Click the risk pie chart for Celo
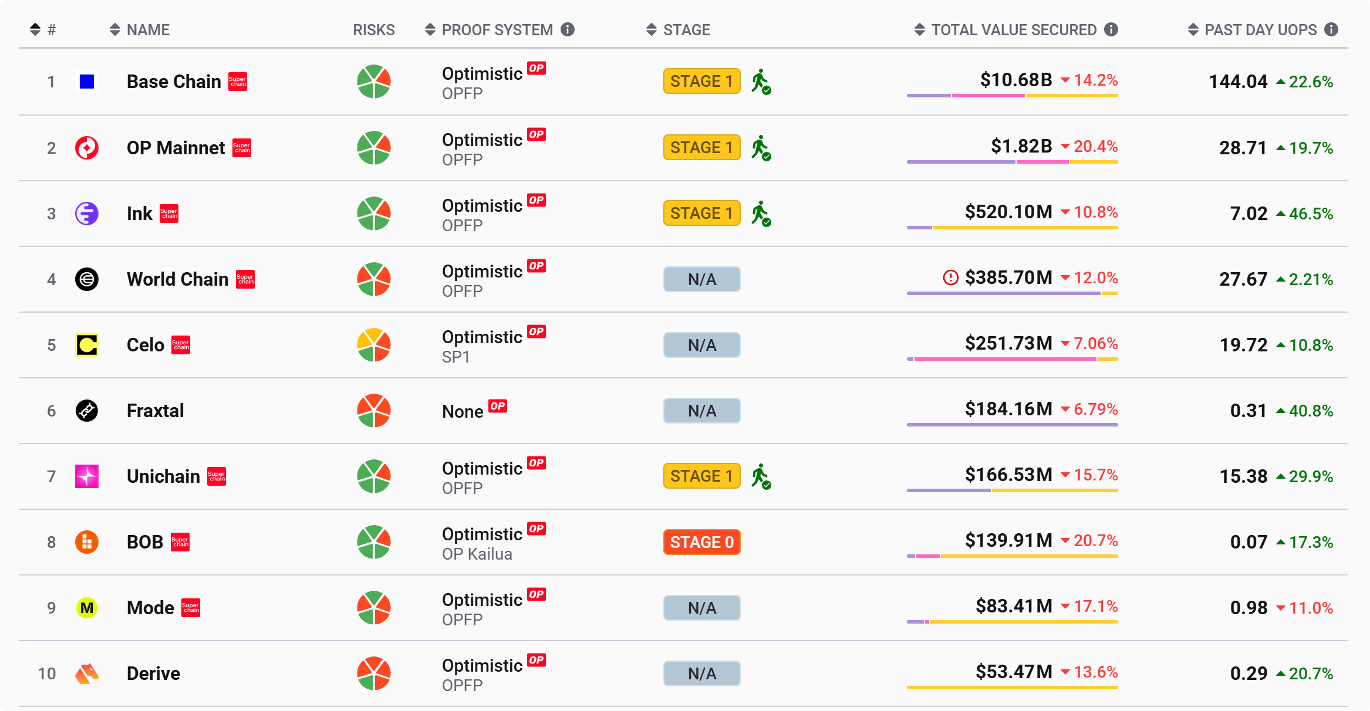 click(374, 345)
